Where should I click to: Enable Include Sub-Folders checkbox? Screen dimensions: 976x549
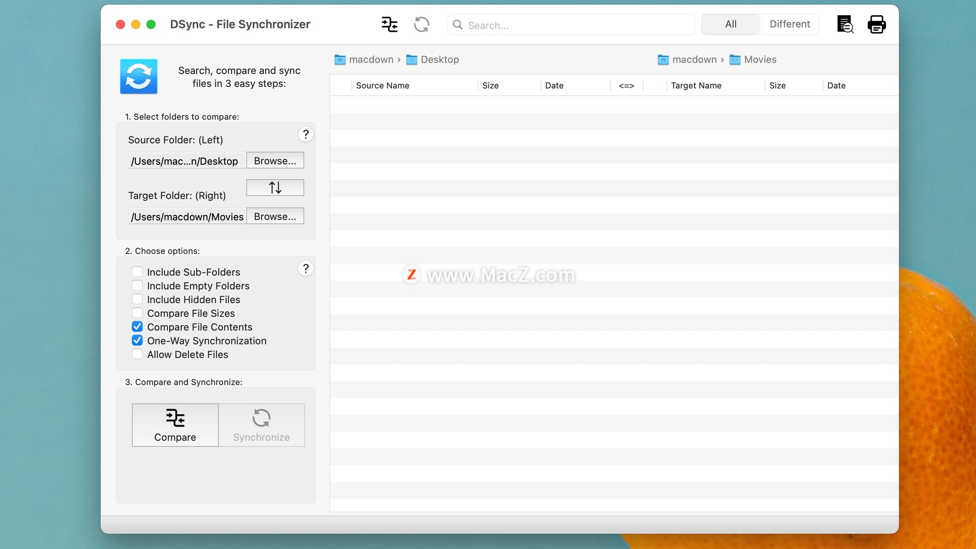pos(137,272)
